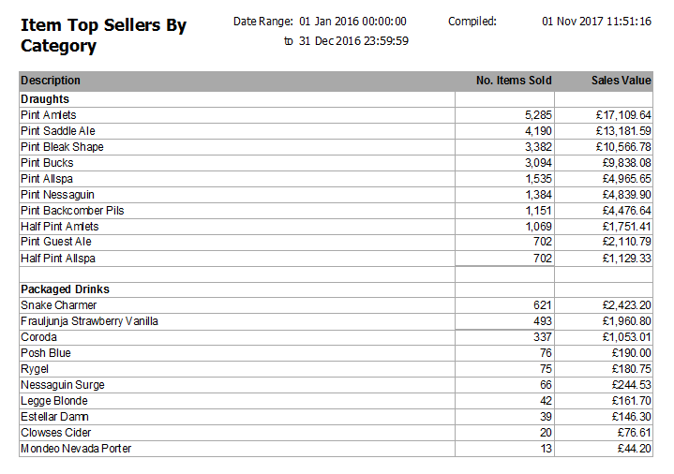Click the £17,109.64 sales value cell

[x=623, y=115]
